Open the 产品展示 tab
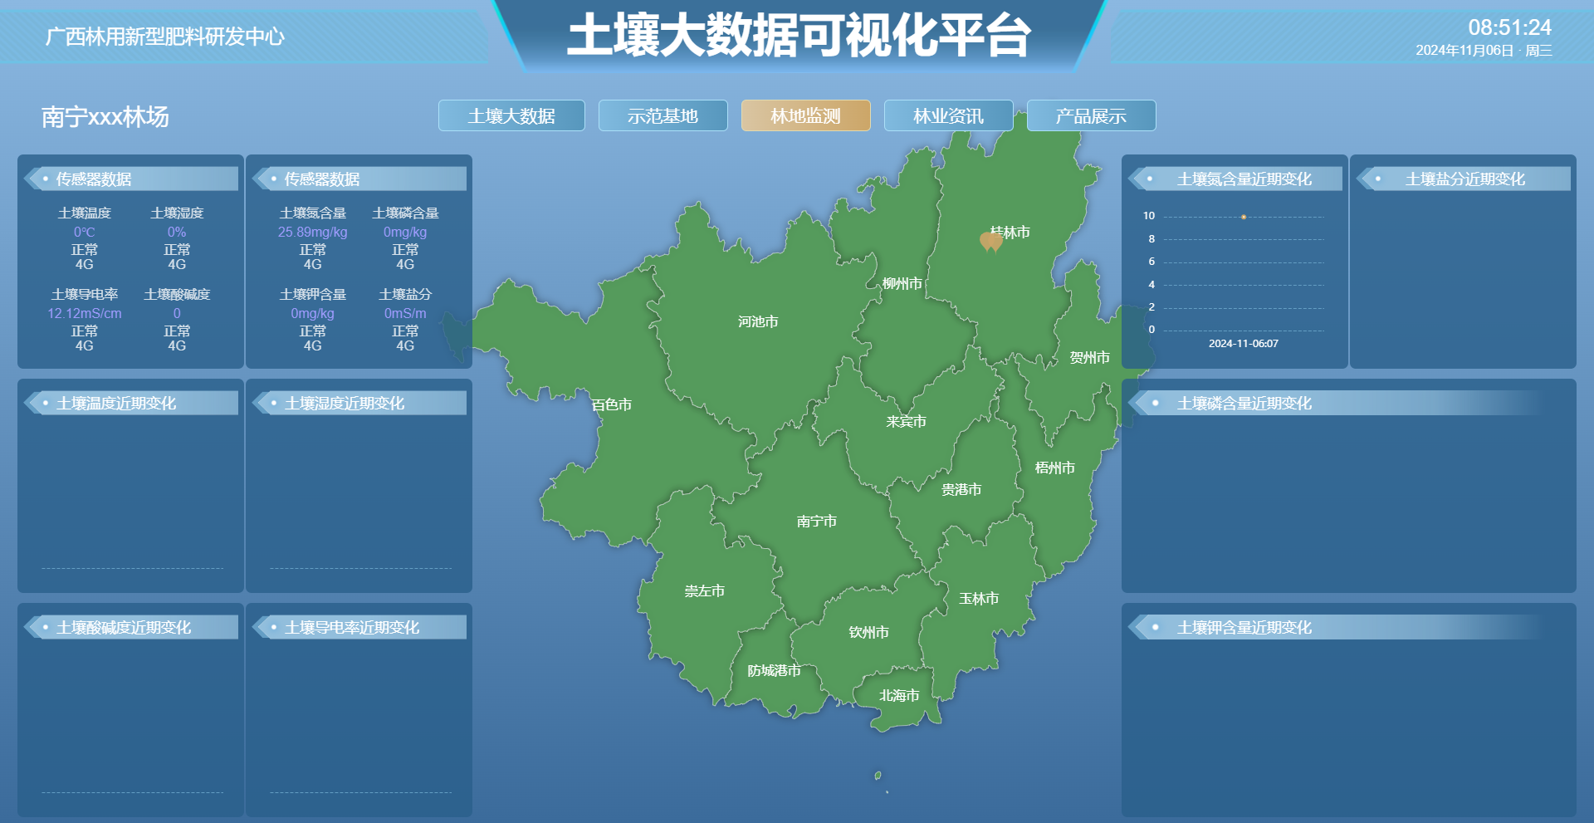The width and height of the screenshot is (1594, 823). 1091,116
